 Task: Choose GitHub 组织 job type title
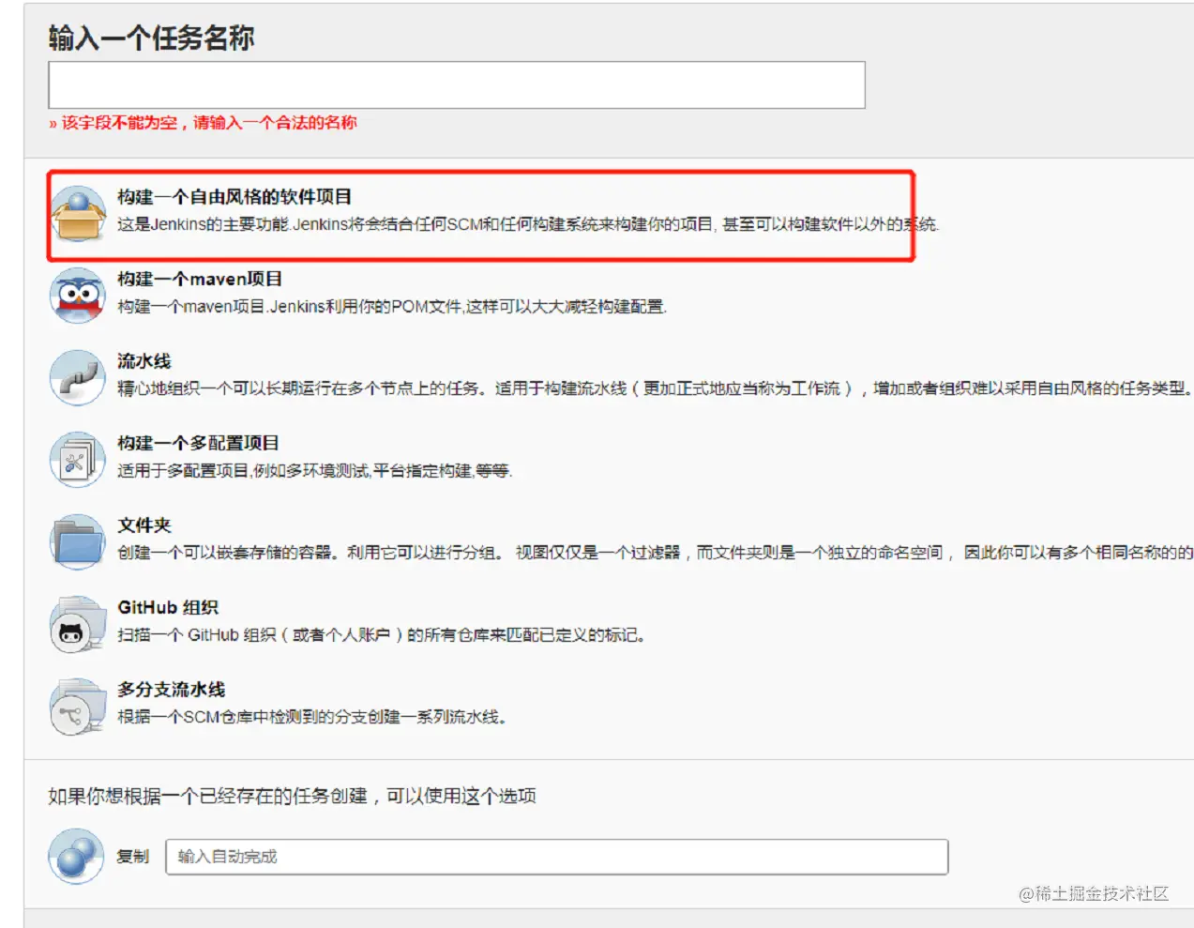[x=168, y=607]
